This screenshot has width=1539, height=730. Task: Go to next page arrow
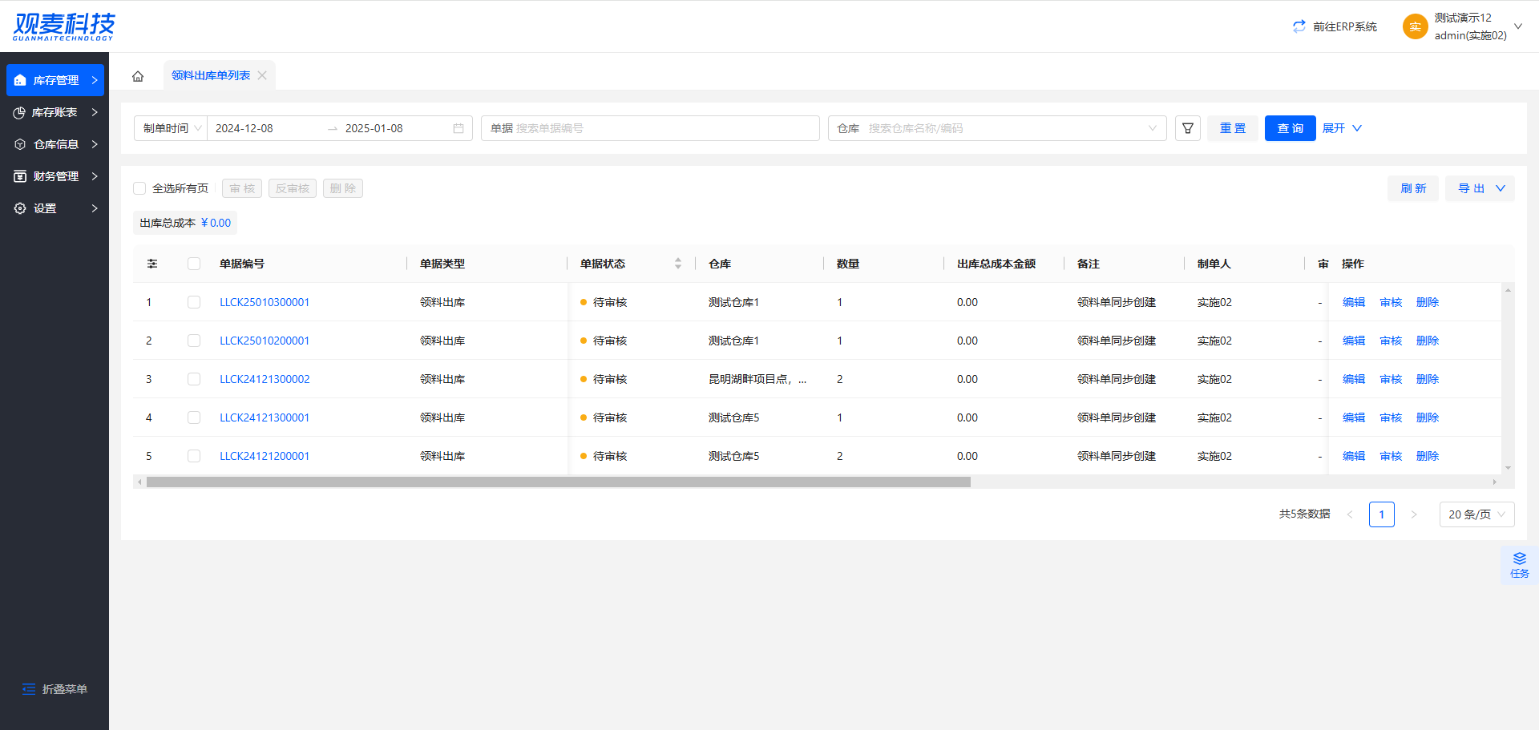(1414, 514)
